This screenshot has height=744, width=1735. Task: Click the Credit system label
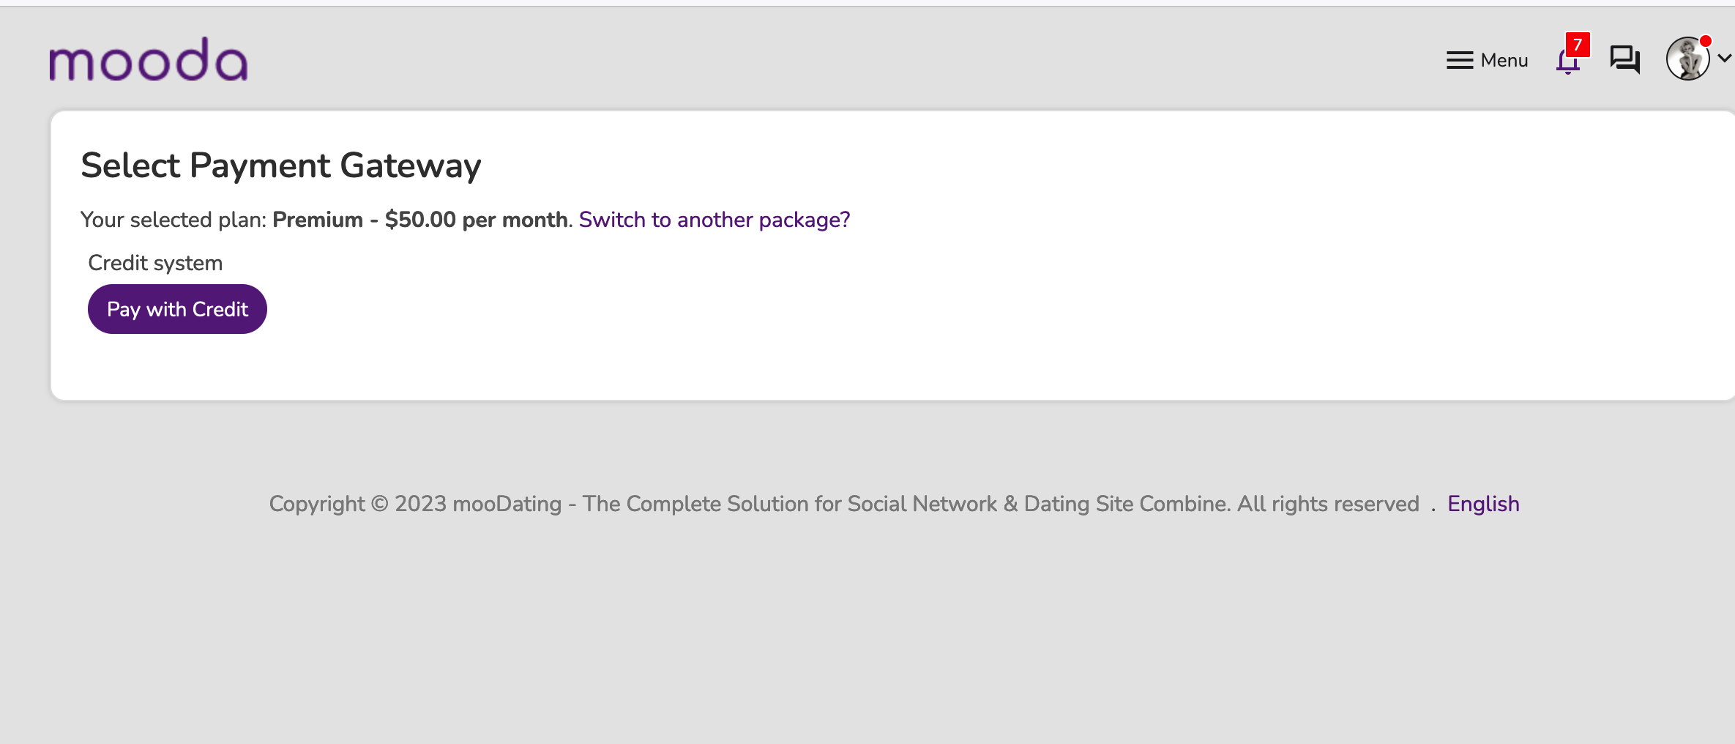point(155,263)
